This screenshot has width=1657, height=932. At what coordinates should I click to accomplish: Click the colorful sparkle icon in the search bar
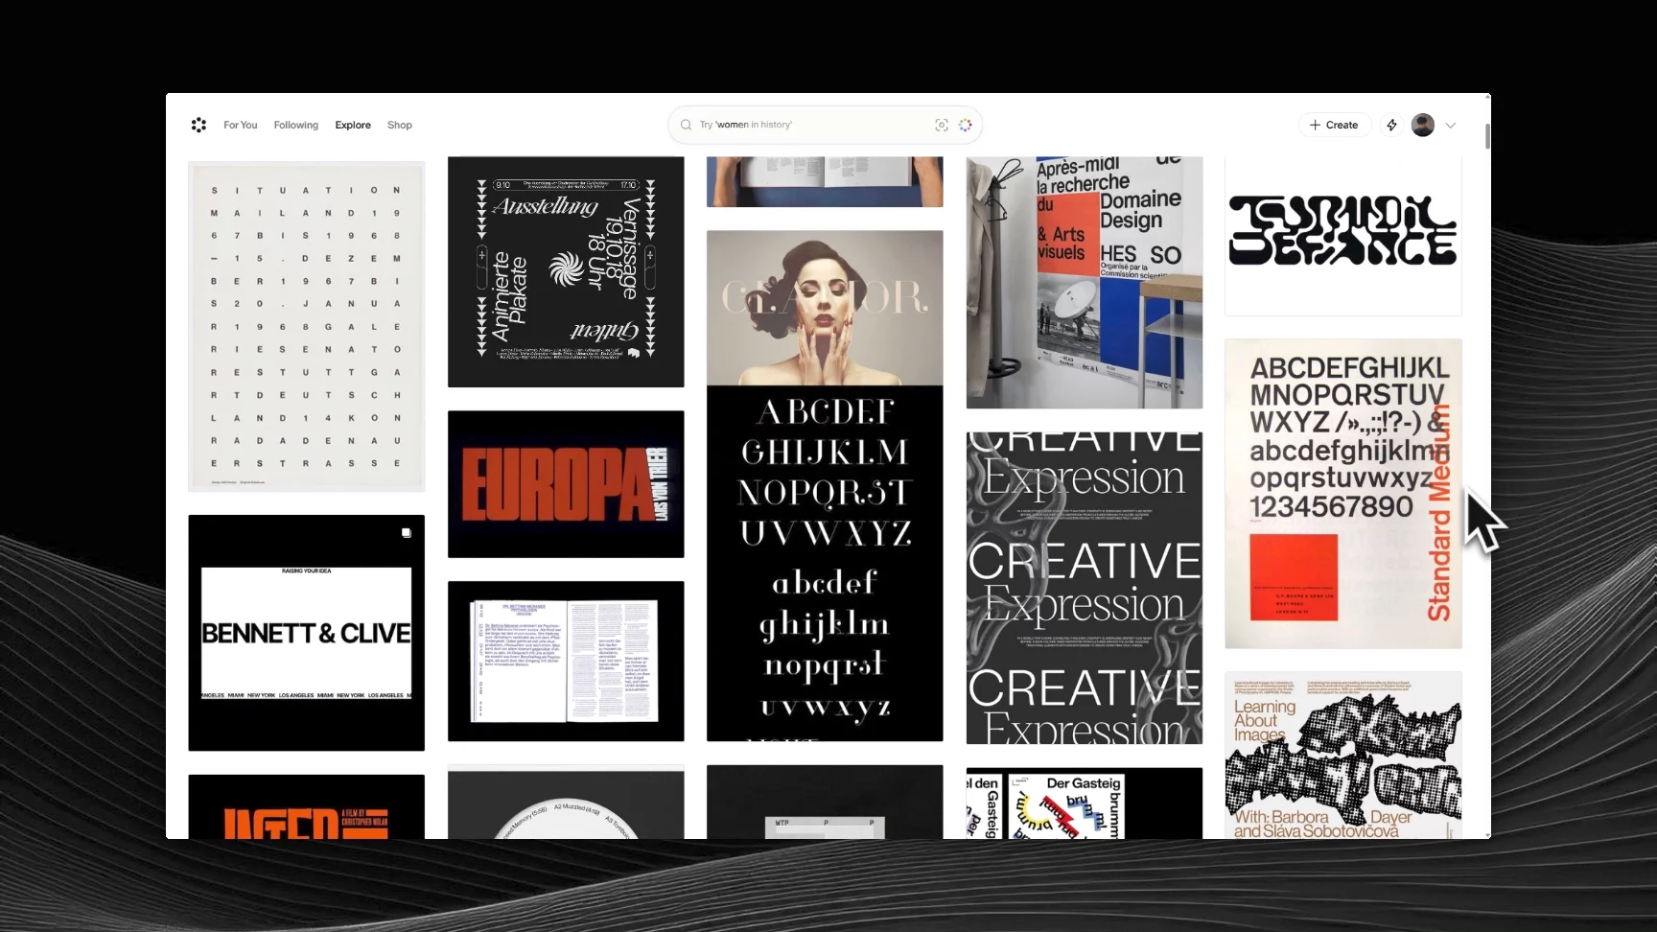point(966,125)
